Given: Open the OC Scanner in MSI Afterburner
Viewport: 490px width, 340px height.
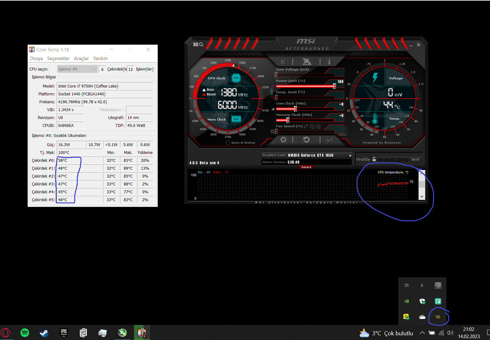Looking at the screenshot, I should [198, 44].
